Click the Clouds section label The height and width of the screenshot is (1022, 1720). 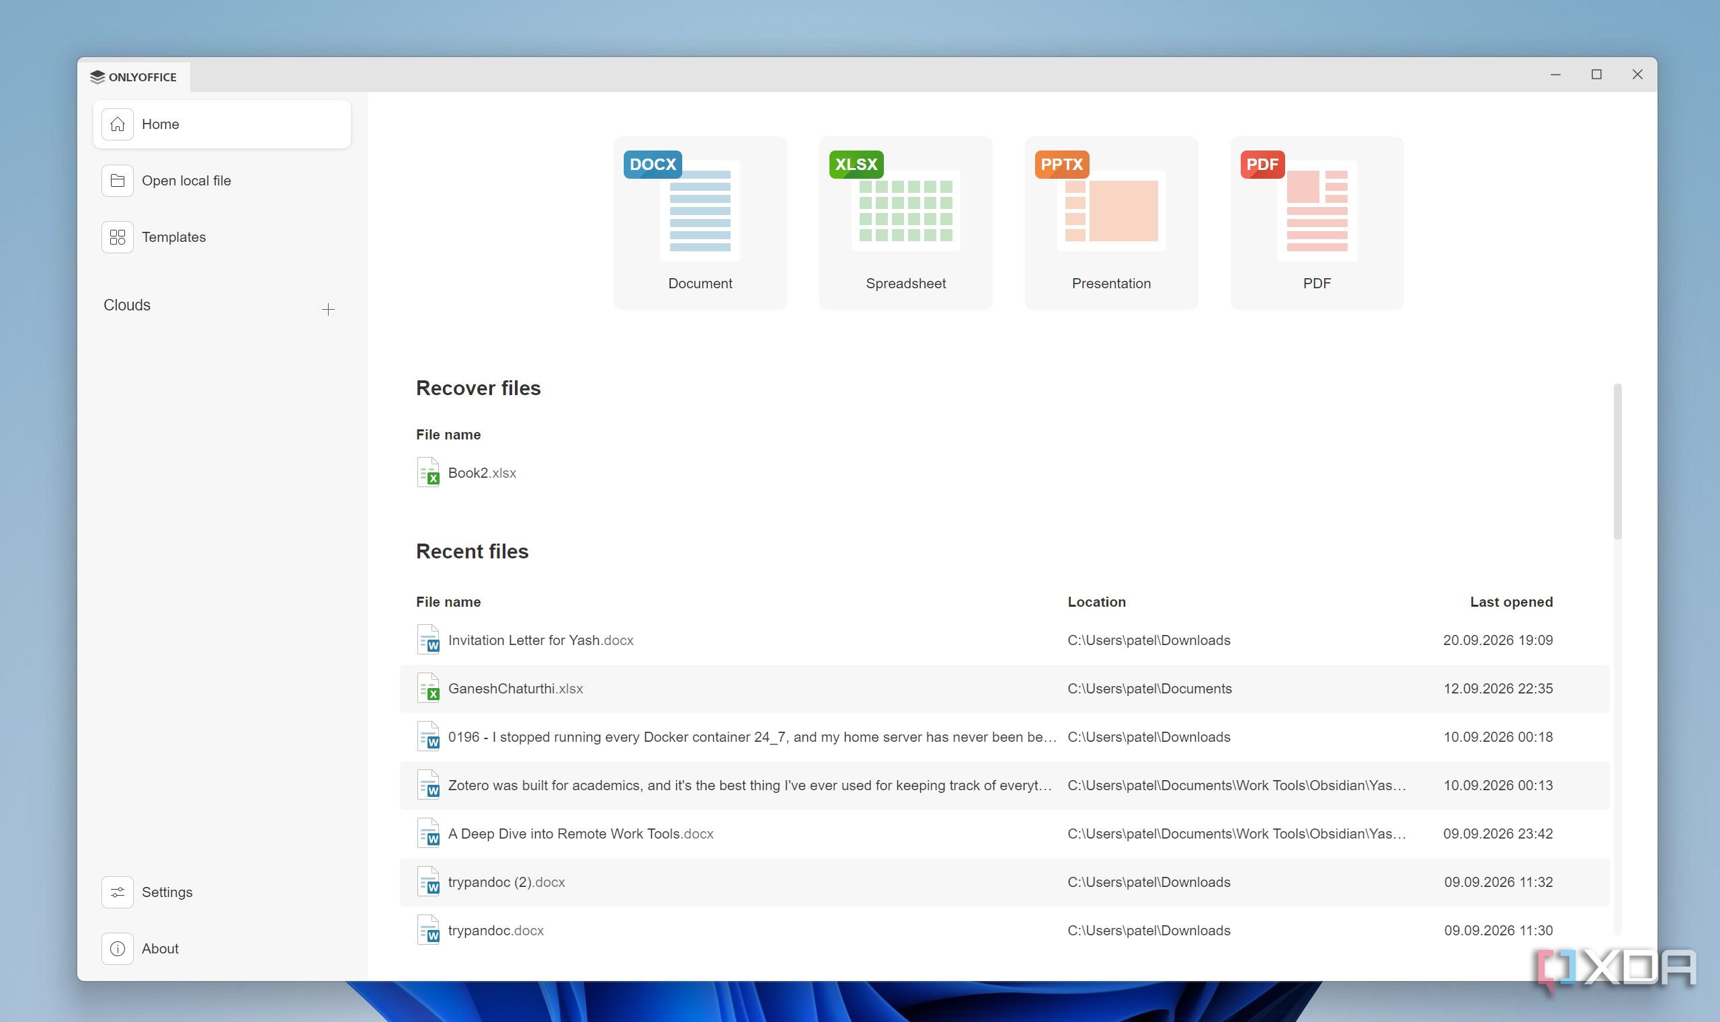127,305
